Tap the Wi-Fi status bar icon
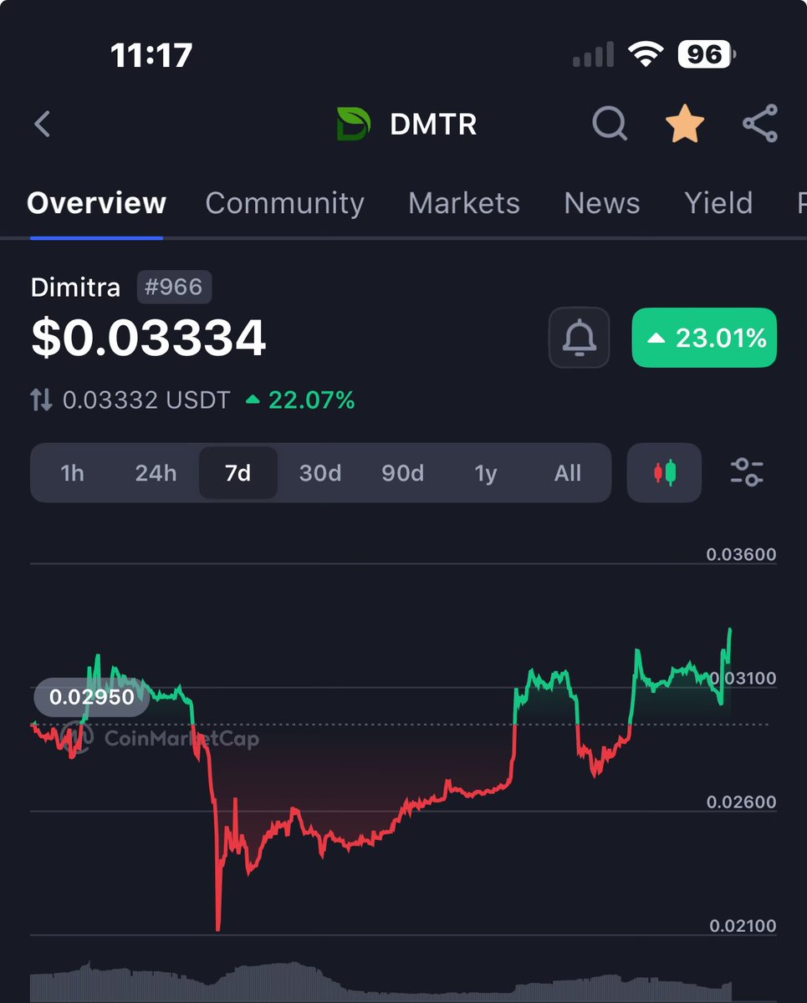 click(x=645, y=56)
